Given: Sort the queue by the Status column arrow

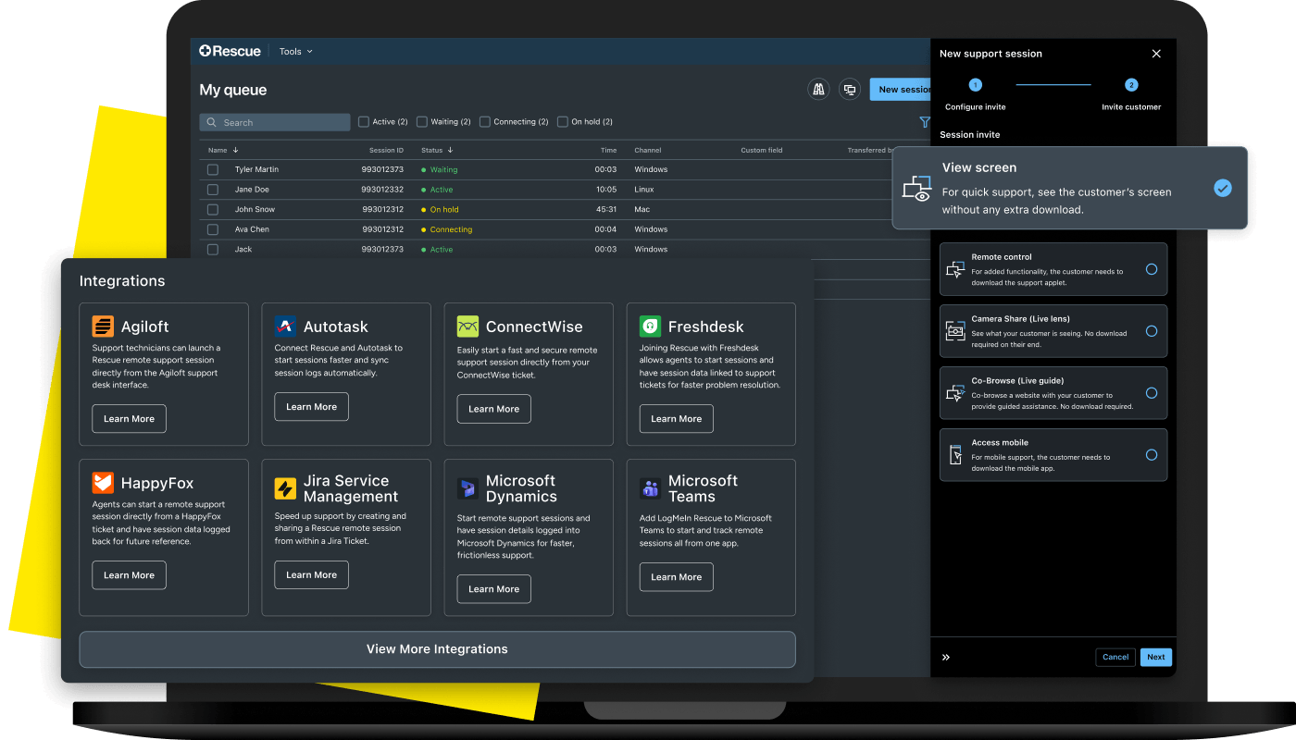Looking at the screenshot, I should click(x=450, y=150).
